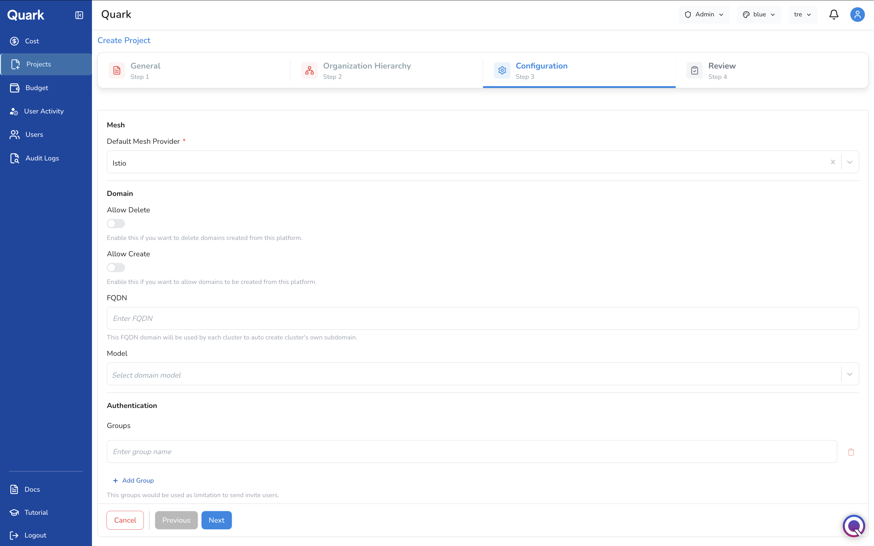Click the Domain section heading
The width and height of the screenshot is (874, 546).
tap(120, 194)
